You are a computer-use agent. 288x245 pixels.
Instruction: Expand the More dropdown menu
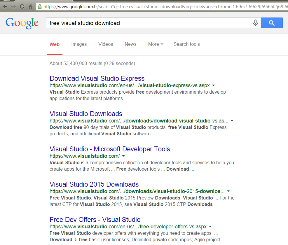click(156, 44)
